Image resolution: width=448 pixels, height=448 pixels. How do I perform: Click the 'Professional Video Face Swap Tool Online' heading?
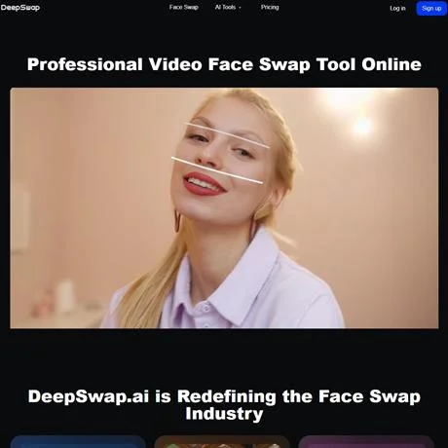coord(224,64)
